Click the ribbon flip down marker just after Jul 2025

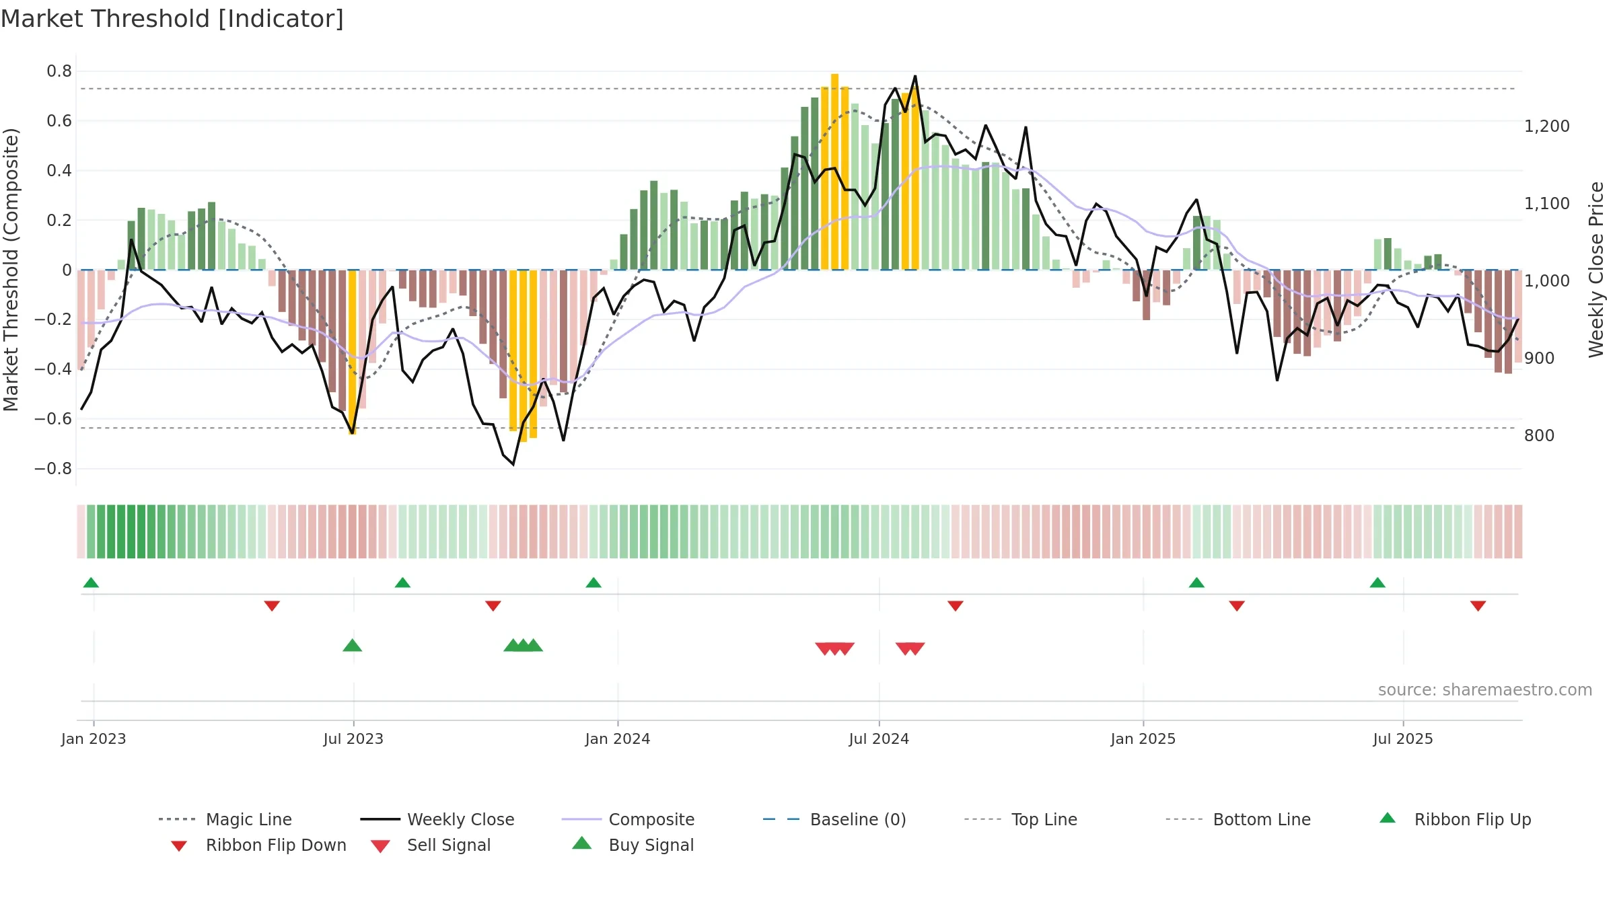[1478, 606]
